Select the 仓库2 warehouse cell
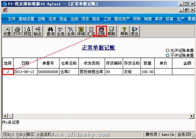This screenshot has width=196, height=139. (x=69, y=72)
